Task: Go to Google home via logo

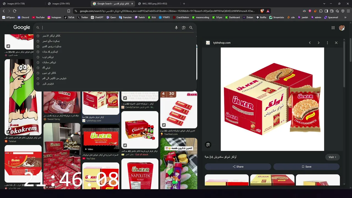Action: coord(22,28)
